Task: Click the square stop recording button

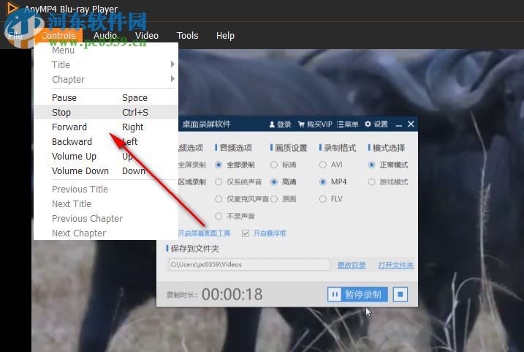Action: (400, 294)
